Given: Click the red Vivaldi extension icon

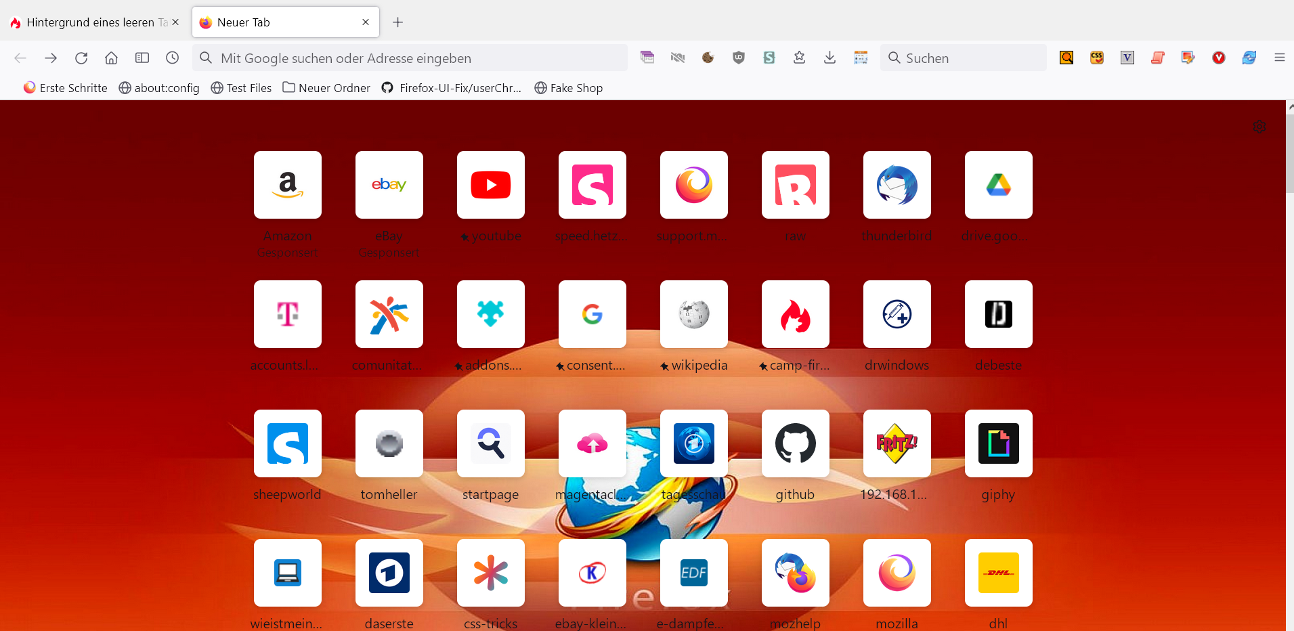Looking at the screenshot, I should tap(1219, 58).
